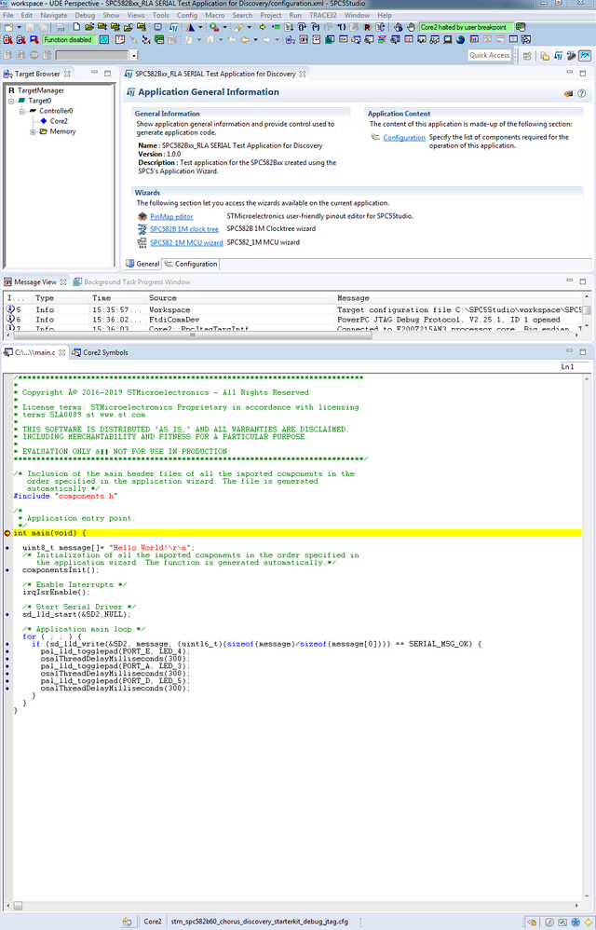
Task: Open the dropdown arrow beside the triangle icon
Action: 200,27
